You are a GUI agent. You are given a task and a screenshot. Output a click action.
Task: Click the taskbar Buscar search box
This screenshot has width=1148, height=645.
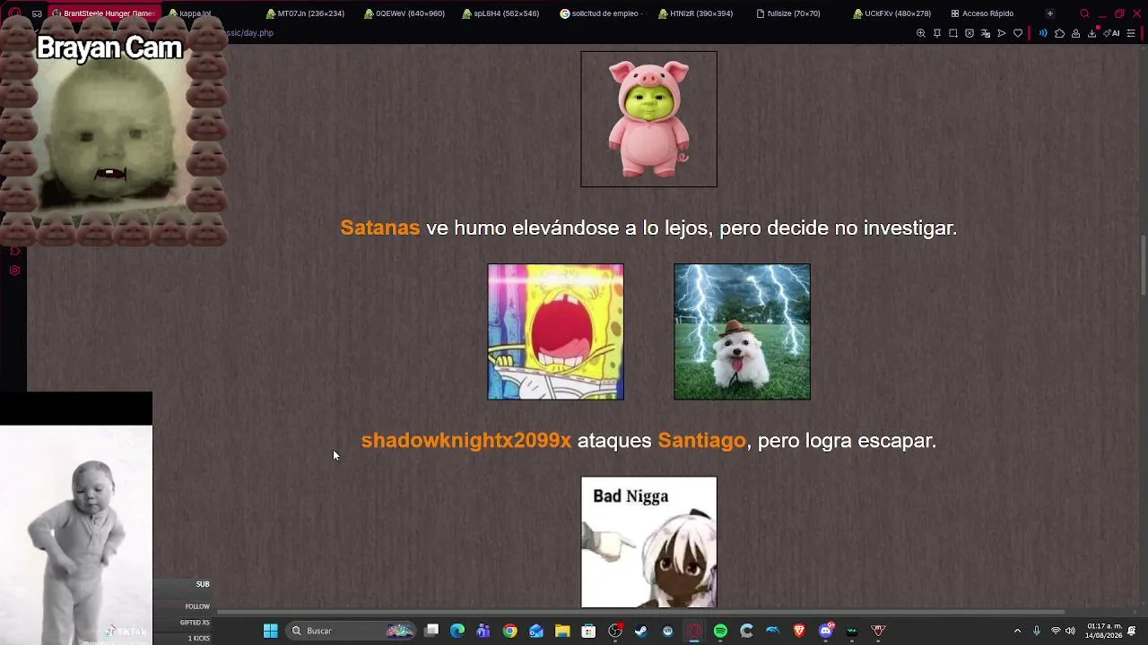[352, 631]
